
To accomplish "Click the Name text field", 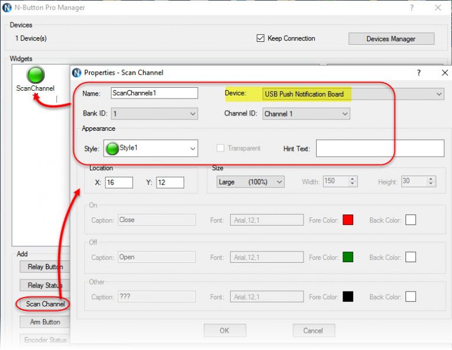I will click(x=154, y=93).
